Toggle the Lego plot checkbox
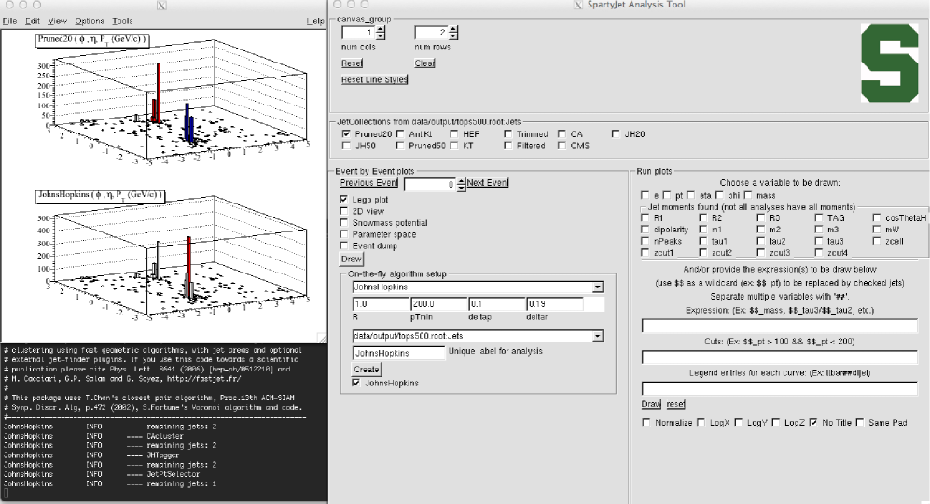 tap(345, 200)
